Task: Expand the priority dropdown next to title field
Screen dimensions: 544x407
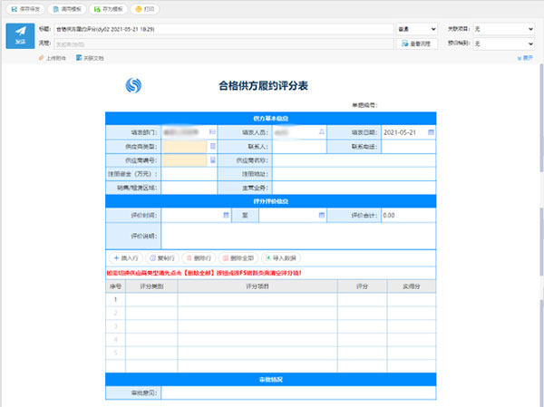Action: [x=417, y=29]
